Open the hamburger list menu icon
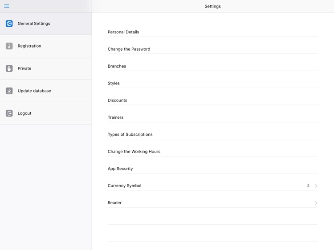334x250 pixels. click(7, 6)
